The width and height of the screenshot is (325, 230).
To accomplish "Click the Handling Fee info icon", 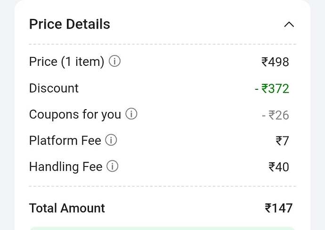I will pyautogui.click(x=112, y=166).
